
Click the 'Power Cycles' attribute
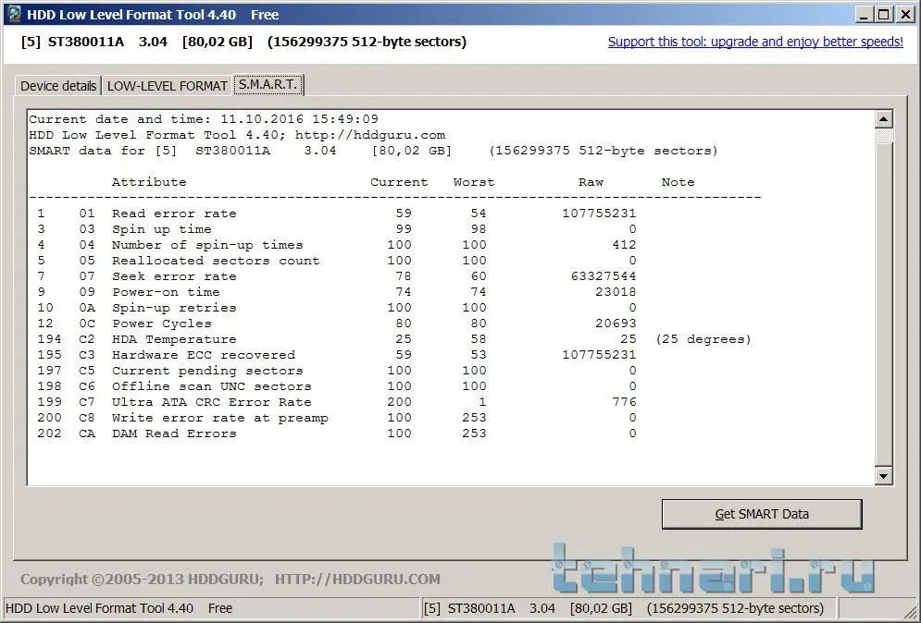point(162,324)
